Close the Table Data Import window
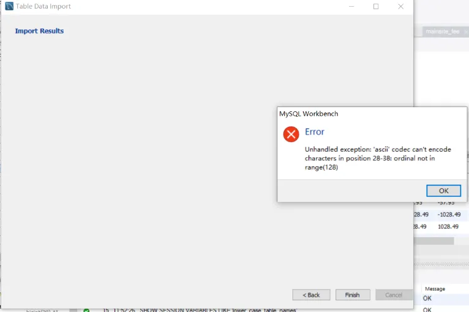 [x=401, y=6]
